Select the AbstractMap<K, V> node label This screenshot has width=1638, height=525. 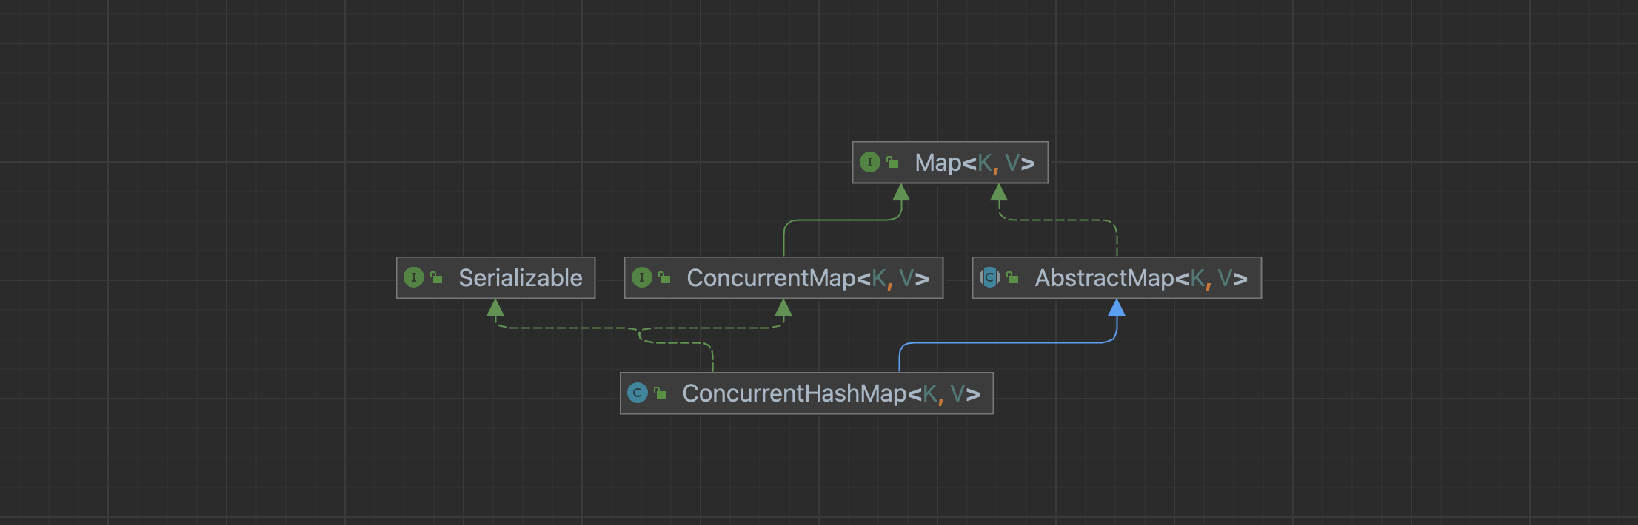[x=1141, y=278]
